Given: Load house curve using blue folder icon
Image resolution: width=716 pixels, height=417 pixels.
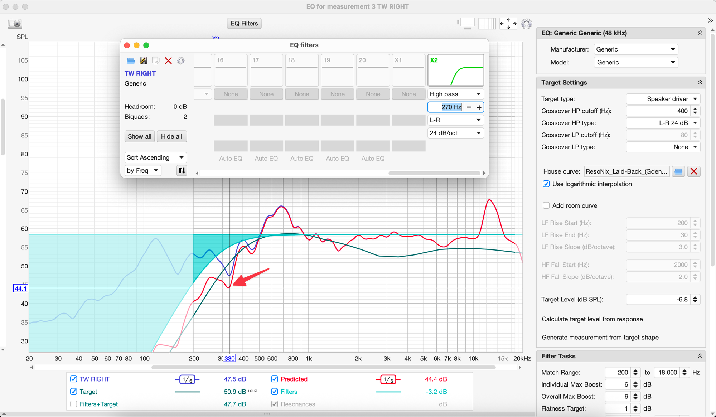Looking at the screenshot, I should tap(678, 171).
